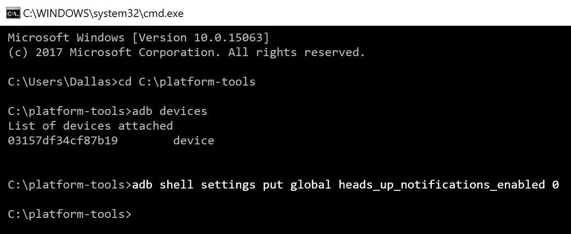
Task: Click the adb keyword before shell
Action: 142,185
